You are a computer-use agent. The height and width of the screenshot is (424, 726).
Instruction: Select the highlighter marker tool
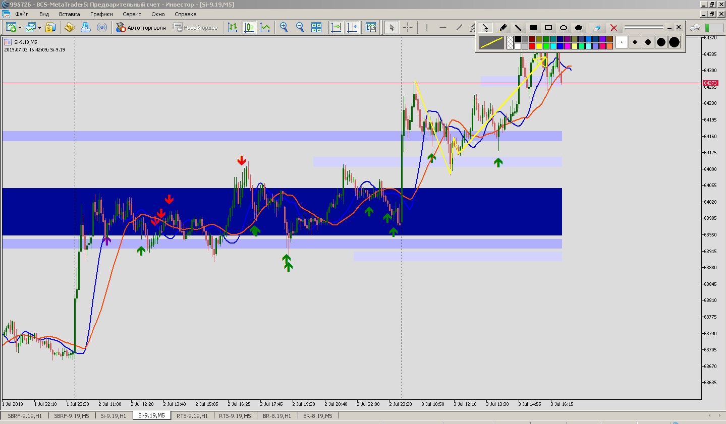pyautogui.click(x=502, y=28)
